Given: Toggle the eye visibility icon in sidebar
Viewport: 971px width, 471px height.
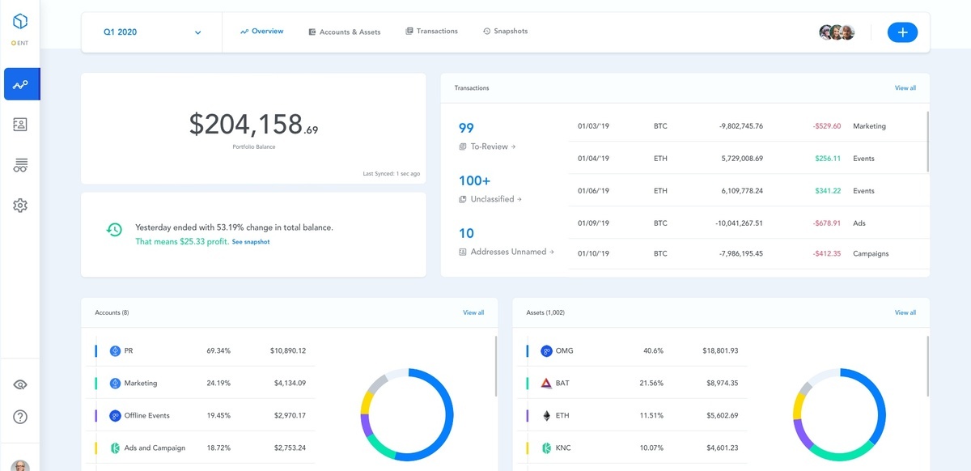Looking at the screenshot, I should (x=20, y=384).
